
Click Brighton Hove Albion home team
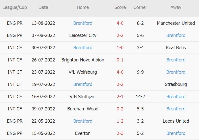(x=83, y=60)
